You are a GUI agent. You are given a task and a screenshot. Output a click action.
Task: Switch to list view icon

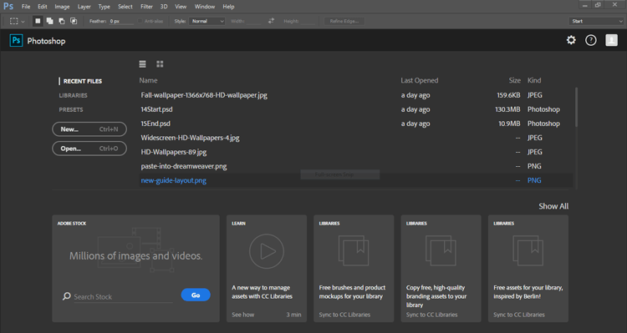(142, 64)
